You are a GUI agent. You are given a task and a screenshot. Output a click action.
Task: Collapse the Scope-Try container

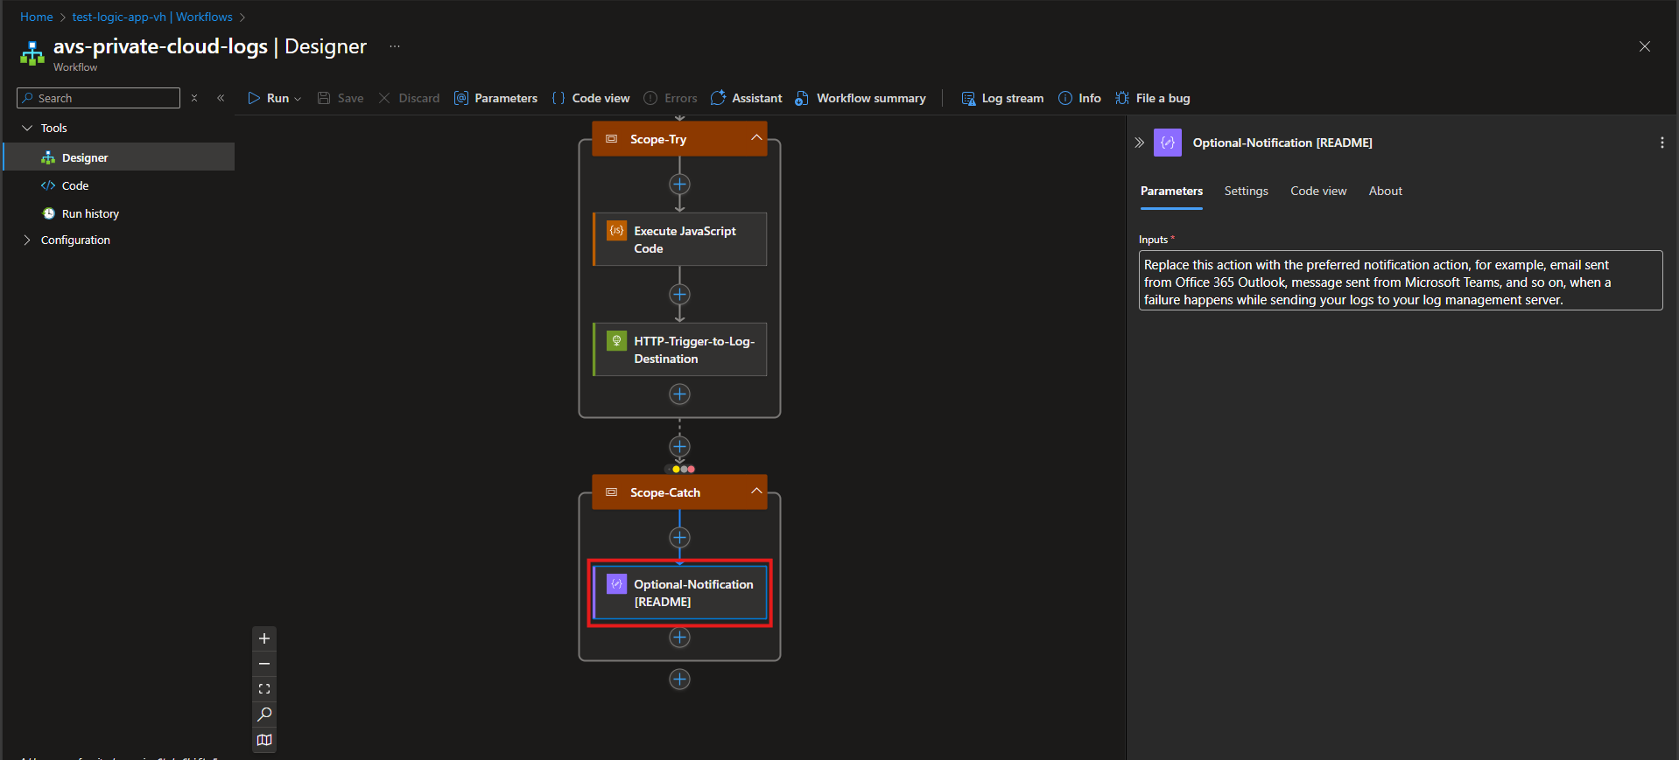point(756,138)
